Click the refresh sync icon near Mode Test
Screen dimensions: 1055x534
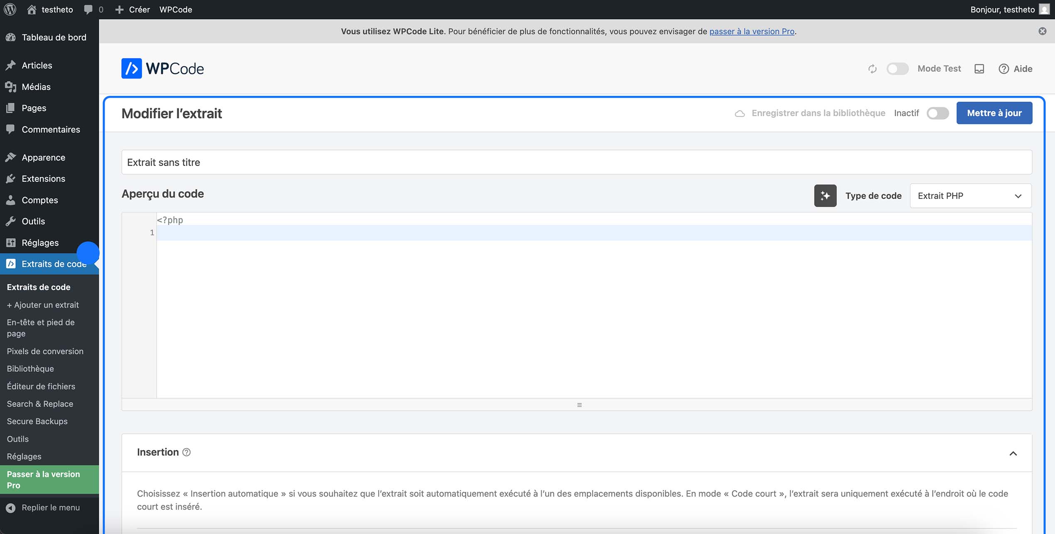(x=872, y=69)
